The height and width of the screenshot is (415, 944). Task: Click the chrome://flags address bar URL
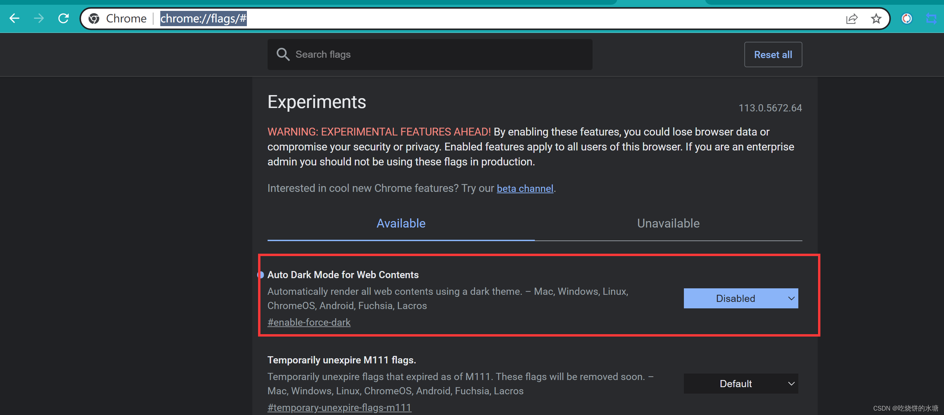click(x=203, y=18)
